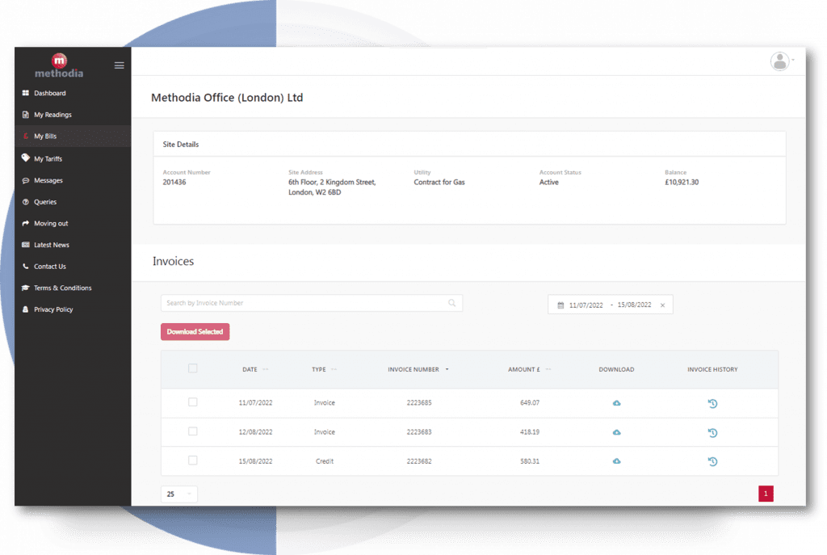Click the Queries question mark icon
827x555 pixels.
pos(27,201)
